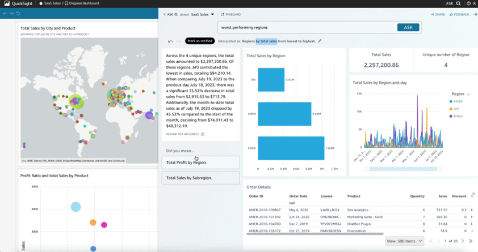Open Feedback from the top right
The height and width of the screenshot is (252, 478).
(x=459, y=14)
